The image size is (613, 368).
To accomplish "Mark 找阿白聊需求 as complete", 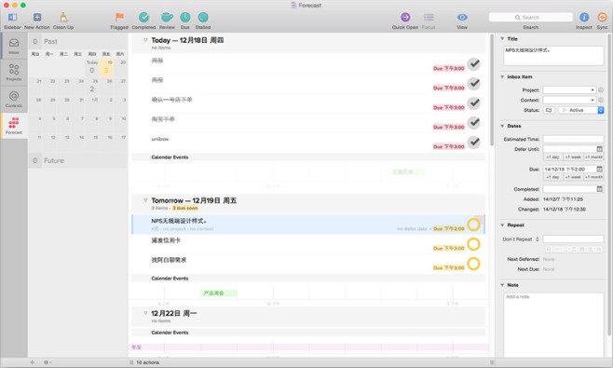I will coord(473,264).
